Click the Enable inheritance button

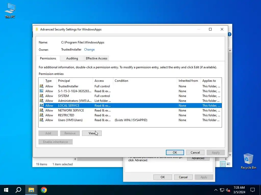(x=55, y=142)
